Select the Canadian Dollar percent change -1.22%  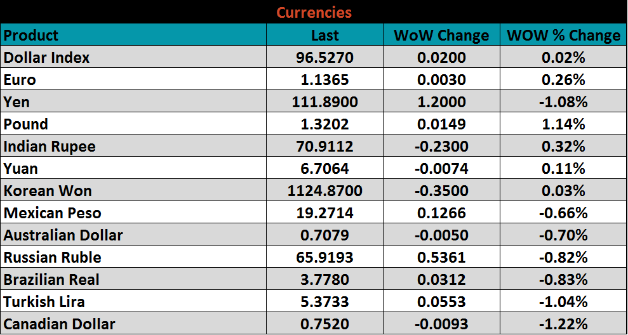(x=563, y=324)
